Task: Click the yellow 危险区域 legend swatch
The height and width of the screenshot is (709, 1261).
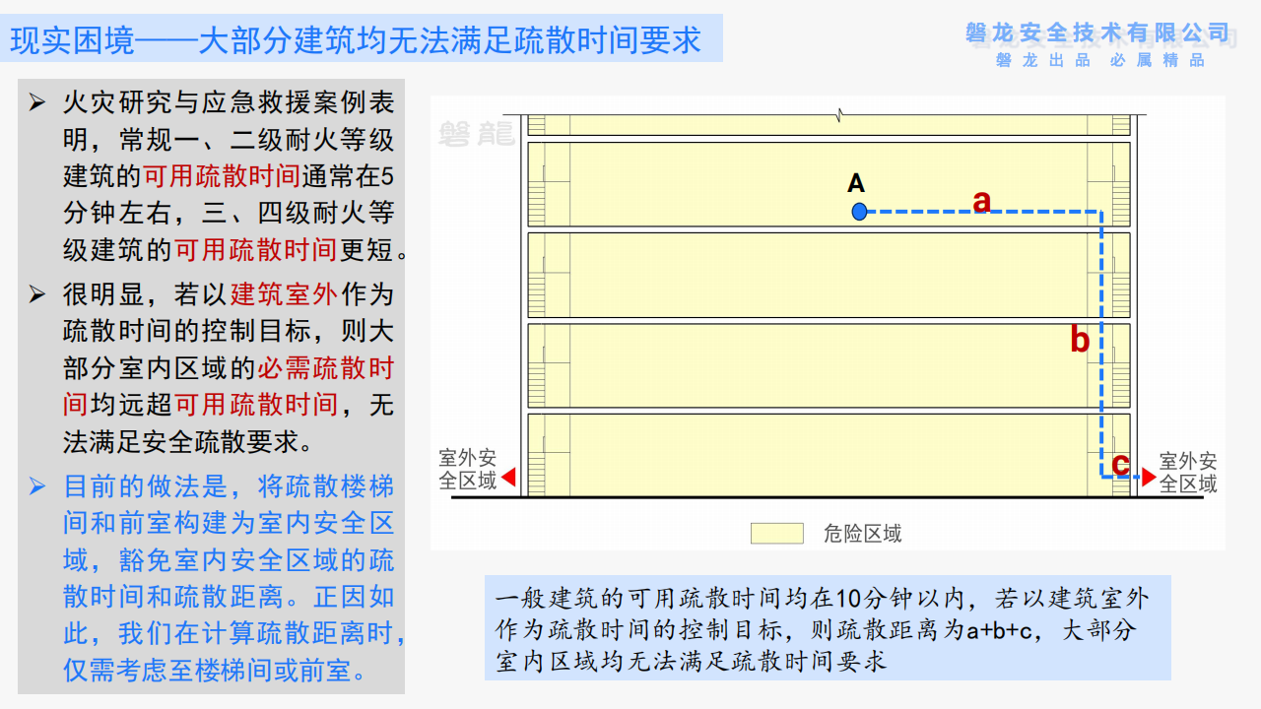Action: [777, 534]
